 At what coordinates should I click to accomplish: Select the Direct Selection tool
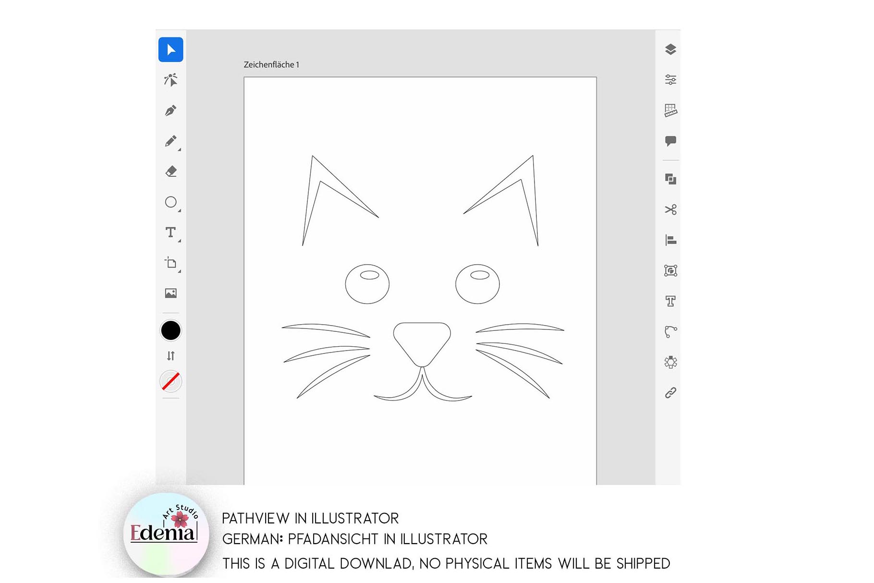coord(170,80)
